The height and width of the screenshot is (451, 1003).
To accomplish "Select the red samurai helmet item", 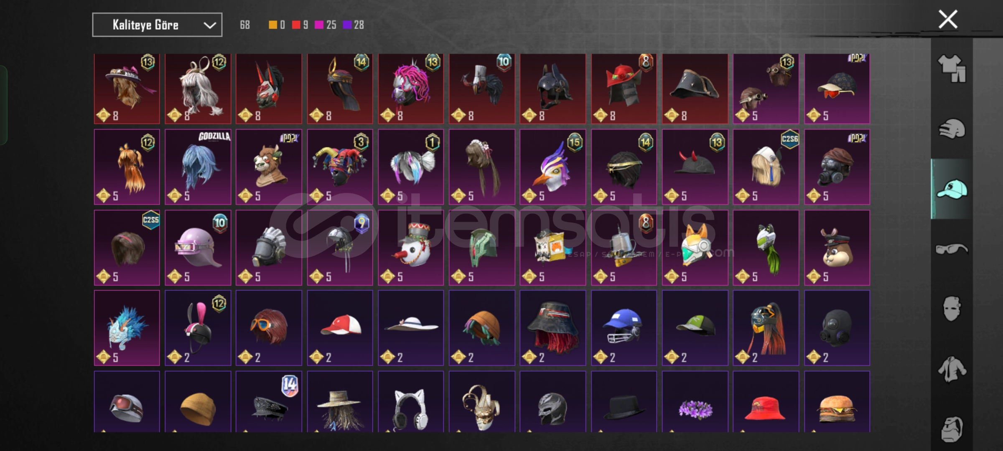I will pos(624,89).
